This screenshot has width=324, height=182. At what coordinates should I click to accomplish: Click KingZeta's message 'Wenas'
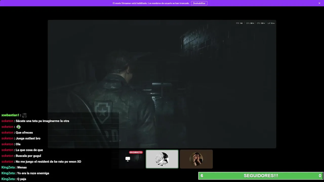pos(22,168)
